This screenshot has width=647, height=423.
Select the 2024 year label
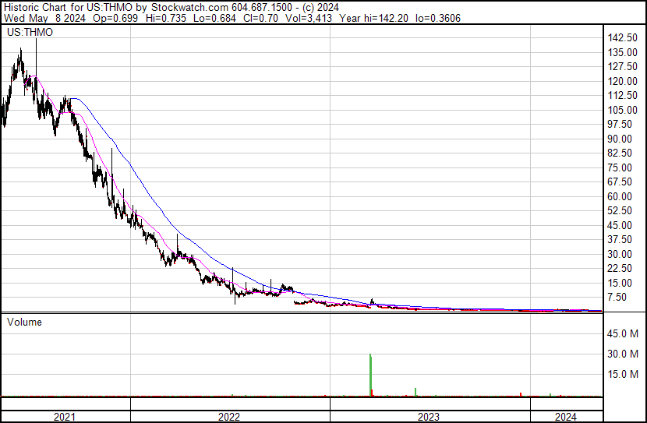click(x=566, y=417)
